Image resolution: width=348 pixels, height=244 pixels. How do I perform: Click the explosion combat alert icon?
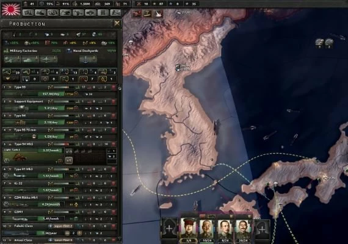pyautogui.click(x=159, y=14)
